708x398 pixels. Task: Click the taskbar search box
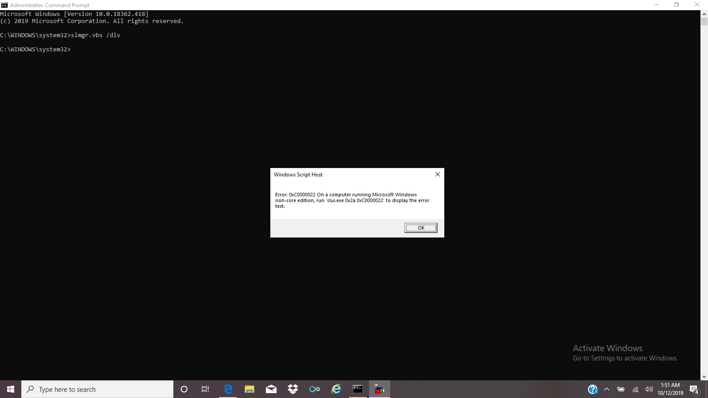coord(97,389)
